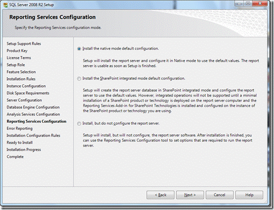Image resolution: width=274 pixels, height=210 pixels.
Task: Click Setup Role step
Action: click(x=16, y=65)
